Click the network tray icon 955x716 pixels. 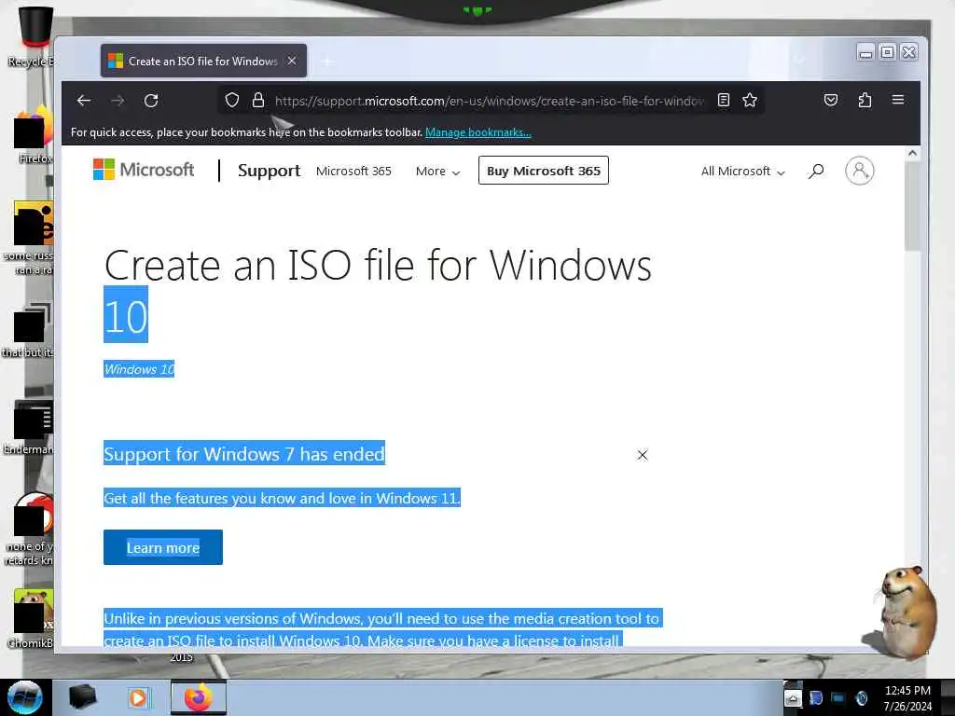coord(838,698)
